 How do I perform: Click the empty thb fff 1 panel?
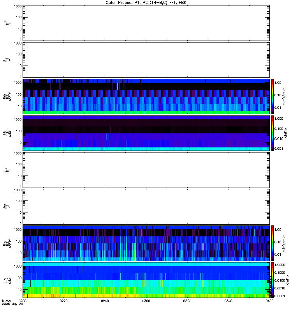pyautogui.click(x=146, y=23)
